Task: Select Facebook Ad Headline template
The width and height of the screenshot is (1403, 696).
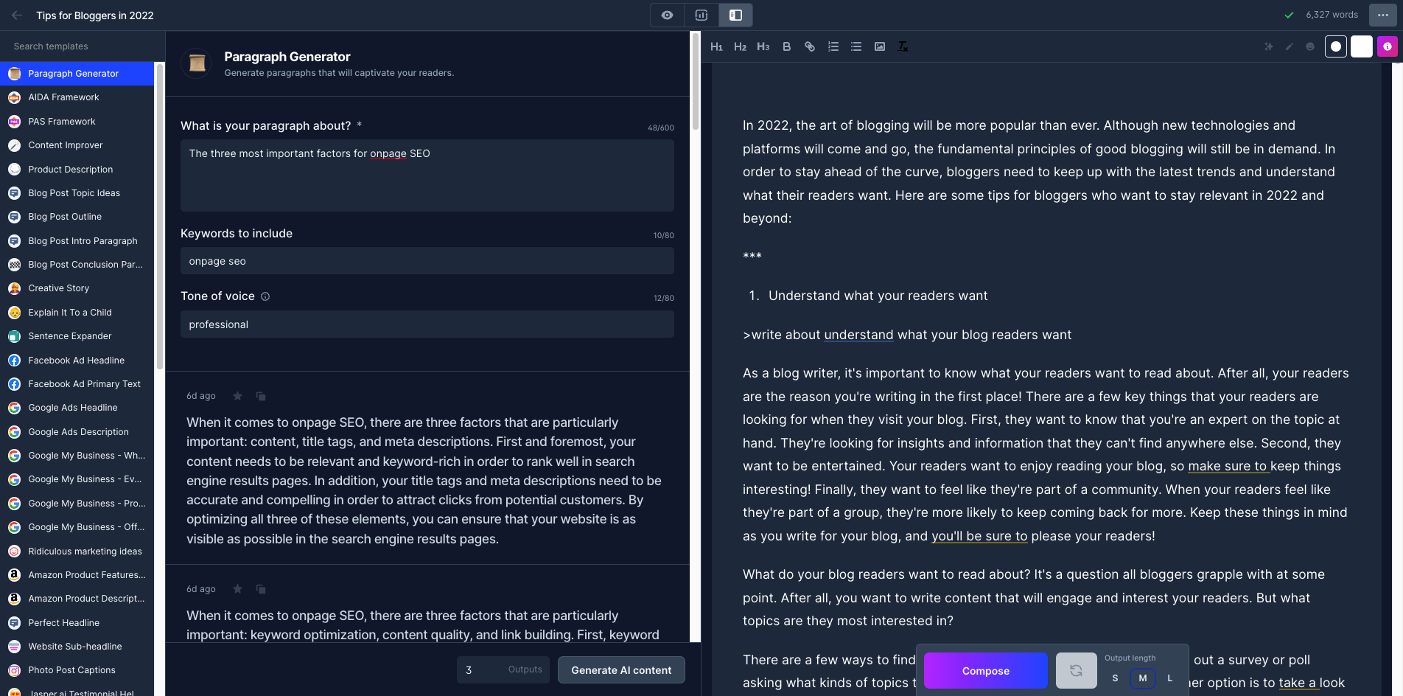Action: (x=77, y=361)
